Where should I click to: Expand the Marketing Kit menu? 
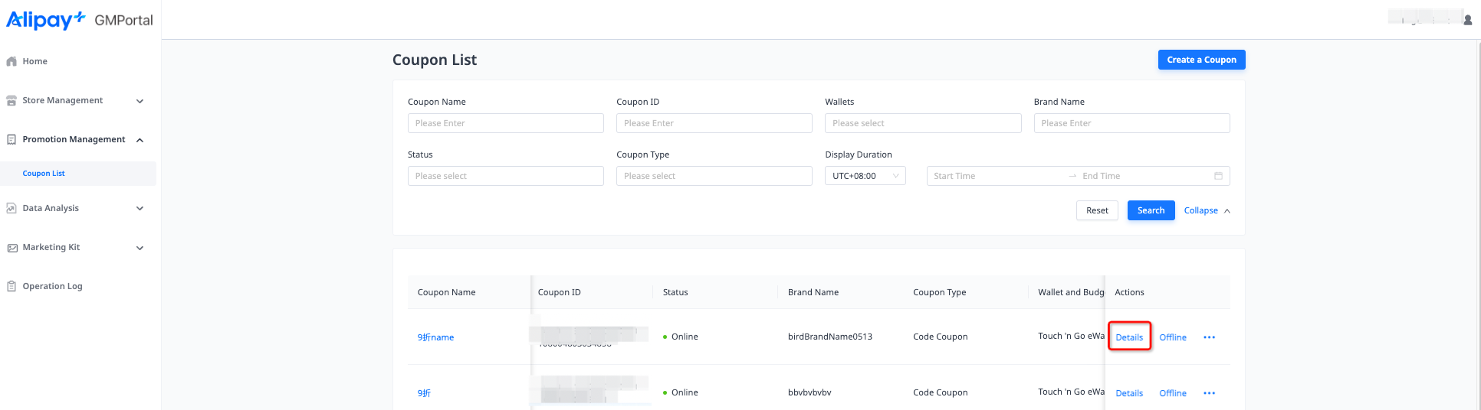point(140,248)
